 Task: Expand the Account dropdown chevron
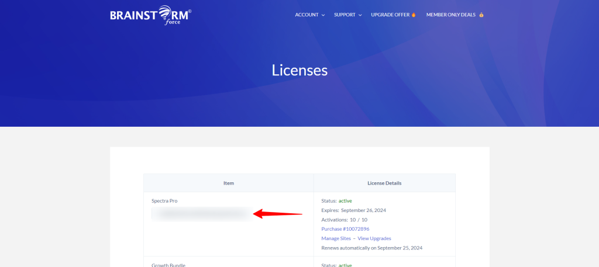point(323,15)
